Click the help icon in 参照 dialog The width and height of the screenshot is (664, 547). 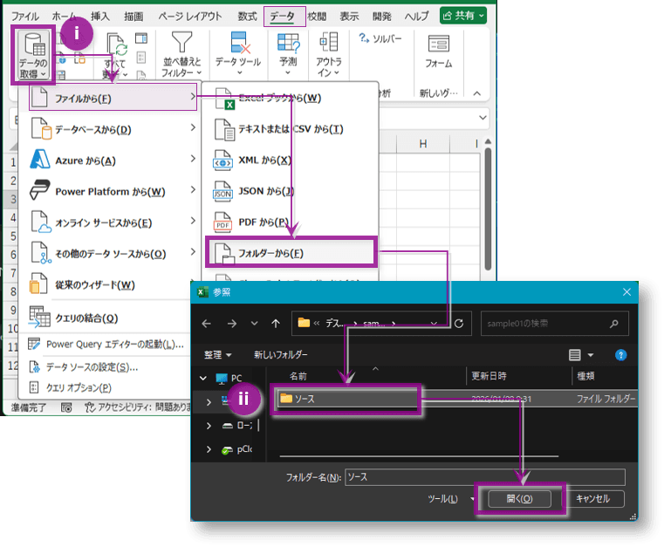click(x=620, y=355)
